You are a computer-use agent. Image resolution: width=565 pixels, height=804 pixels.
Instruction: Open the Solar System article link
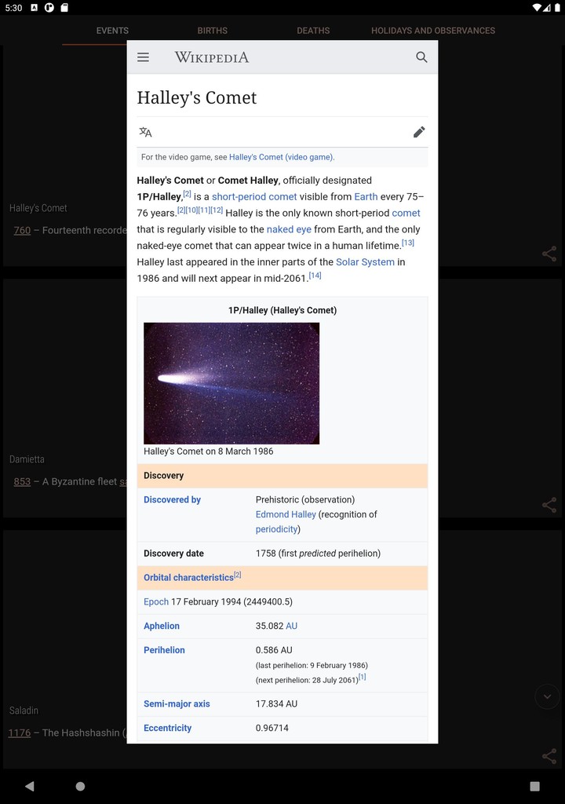366,261
